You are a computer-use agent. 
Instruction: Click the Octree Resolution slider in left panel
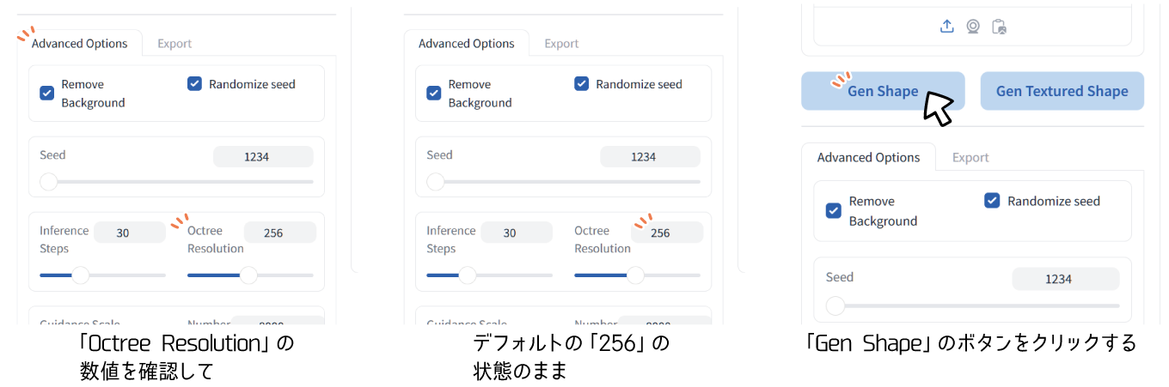249,275
